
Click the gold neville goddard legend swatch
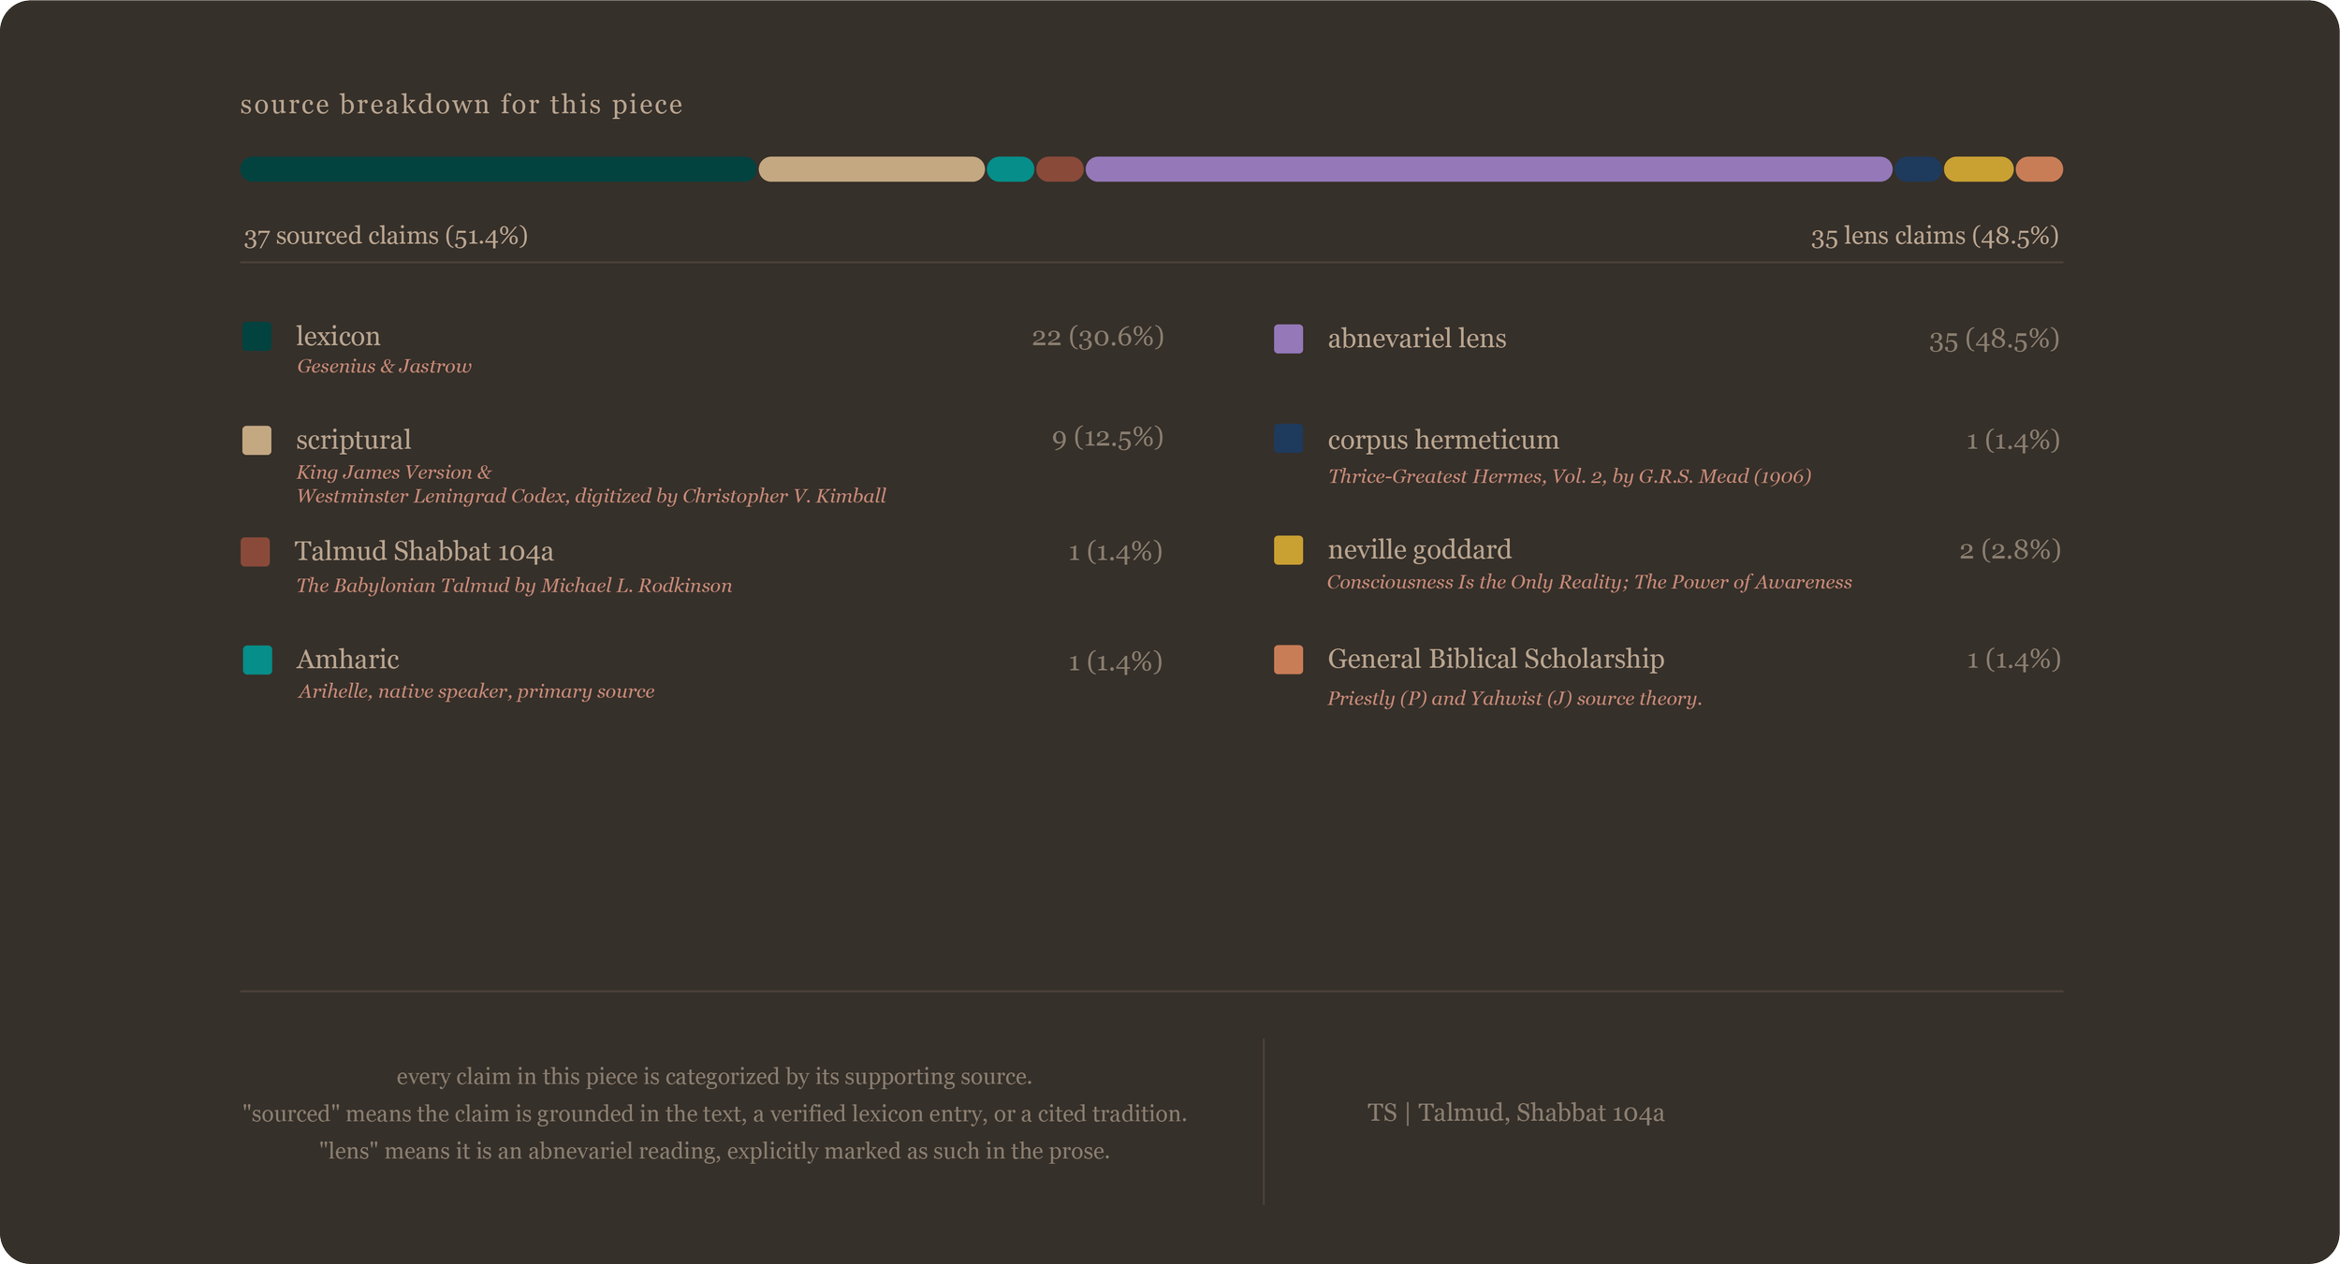coord(1289,549)
